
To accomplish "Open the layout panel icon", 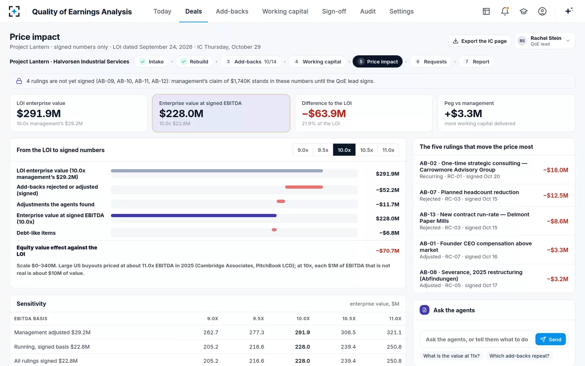I will (486, 11).
